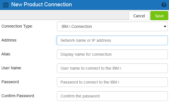Open the help question mark icon
Viewport: 169px width, 104px height.
tap(164, 5)
